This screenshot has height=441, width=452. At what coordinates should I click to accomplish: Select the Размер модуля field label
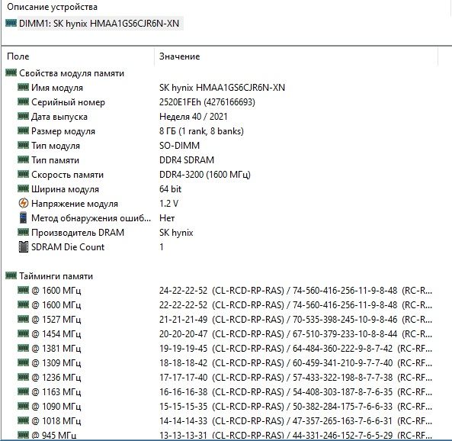[x=63, y=131]
